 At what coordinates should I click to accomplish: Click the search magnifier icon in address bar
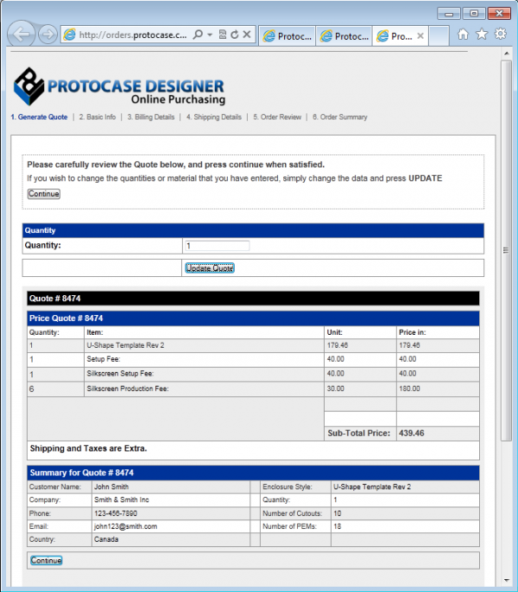198,35
